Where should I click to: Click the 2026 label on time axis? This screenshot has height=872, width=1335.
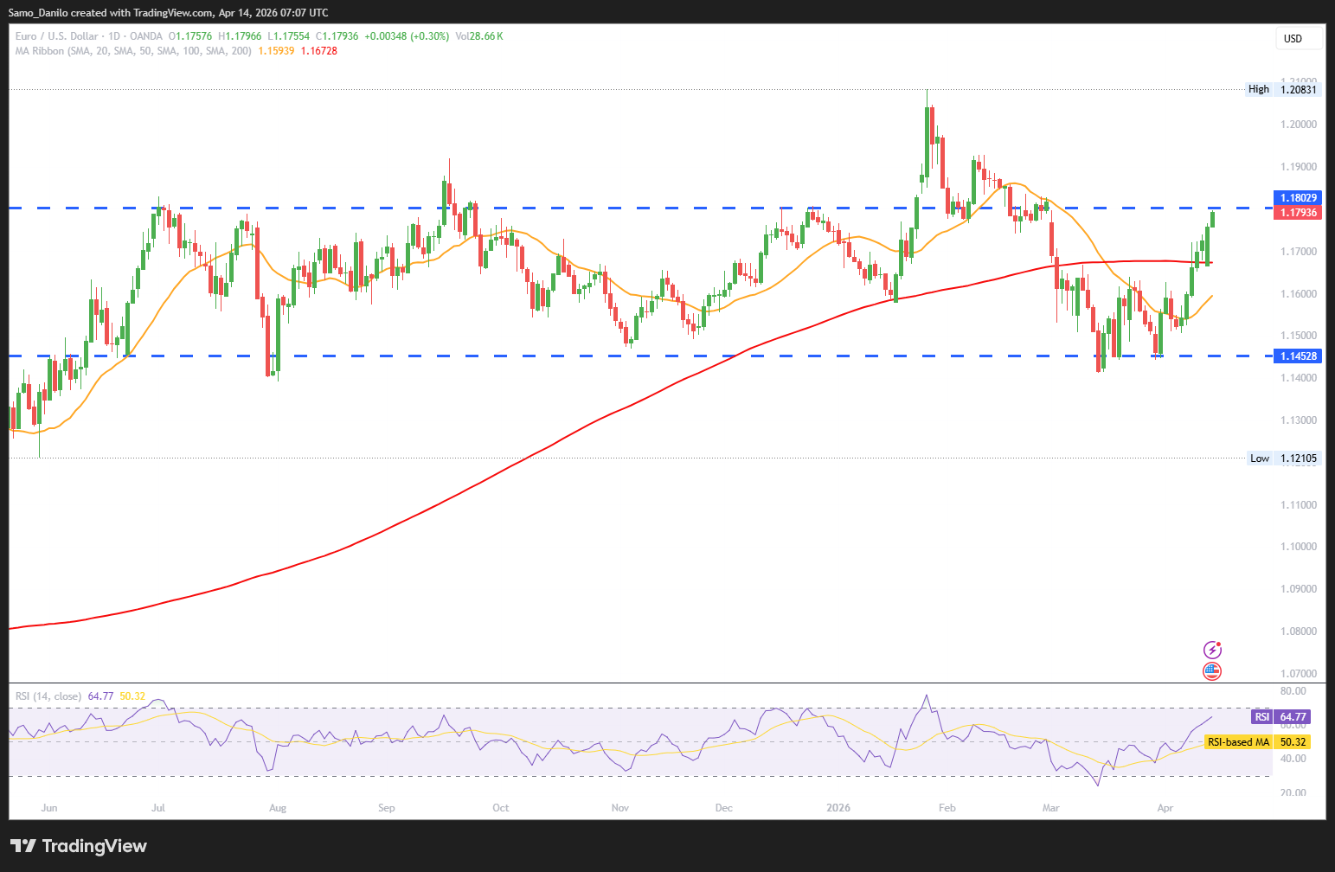838,808
